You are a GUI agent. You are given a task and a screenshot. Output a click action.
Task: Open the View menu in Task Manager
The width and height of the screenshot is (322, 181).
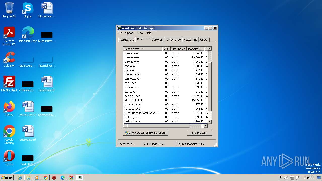(140, 33)
